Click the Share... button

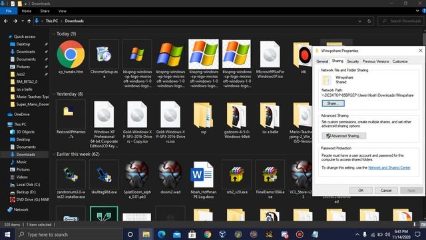click(x=333, y=103)
